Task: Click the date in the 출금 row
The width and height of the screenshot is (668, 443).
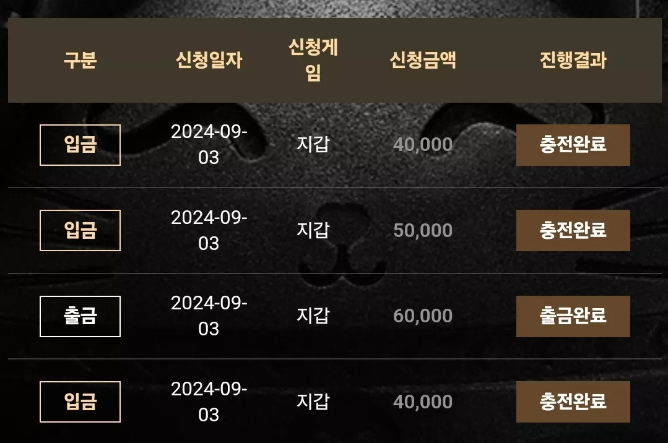Action: point(209,316)
